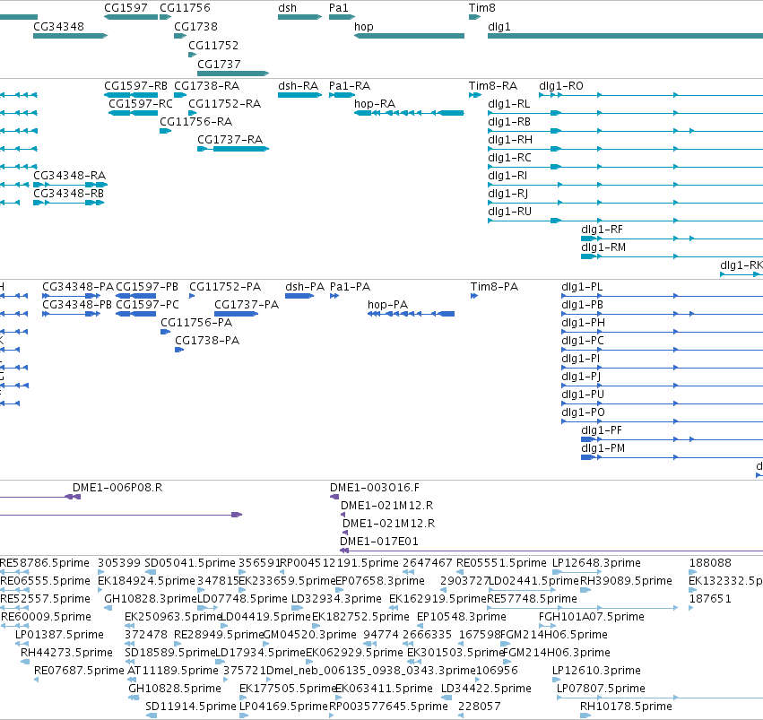This screenshot has height=720, width=763.
Task: Click the Tim8 gene label
Action: tap(481, 8)
